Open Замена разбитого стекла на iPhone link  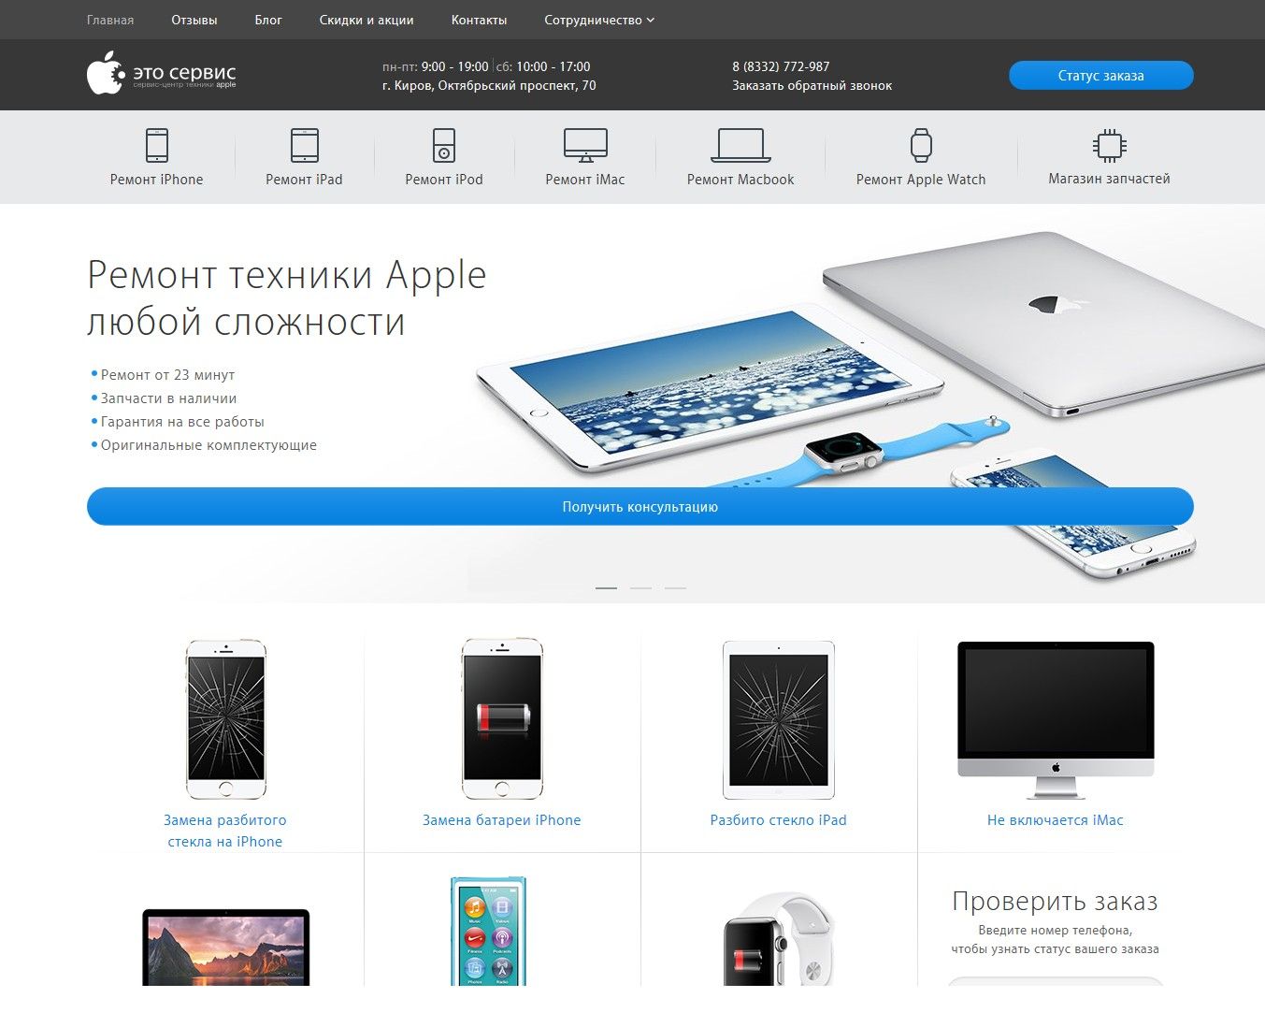pyautogui.click(x=225, y=831)
